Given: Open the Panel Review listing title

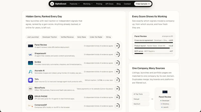Looking at the screenshot, I should [x=41, y=45].
